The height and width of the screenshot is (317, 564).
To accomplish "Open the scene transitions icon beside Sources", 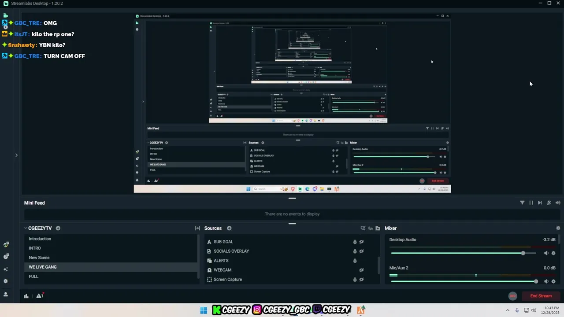I will click(197, 228).
